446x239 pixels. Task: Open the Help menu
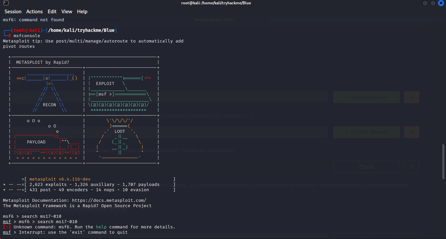click(x=82, y=12)
